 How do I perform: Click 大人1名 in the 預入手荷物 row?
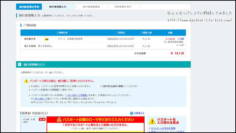[146, 46]
